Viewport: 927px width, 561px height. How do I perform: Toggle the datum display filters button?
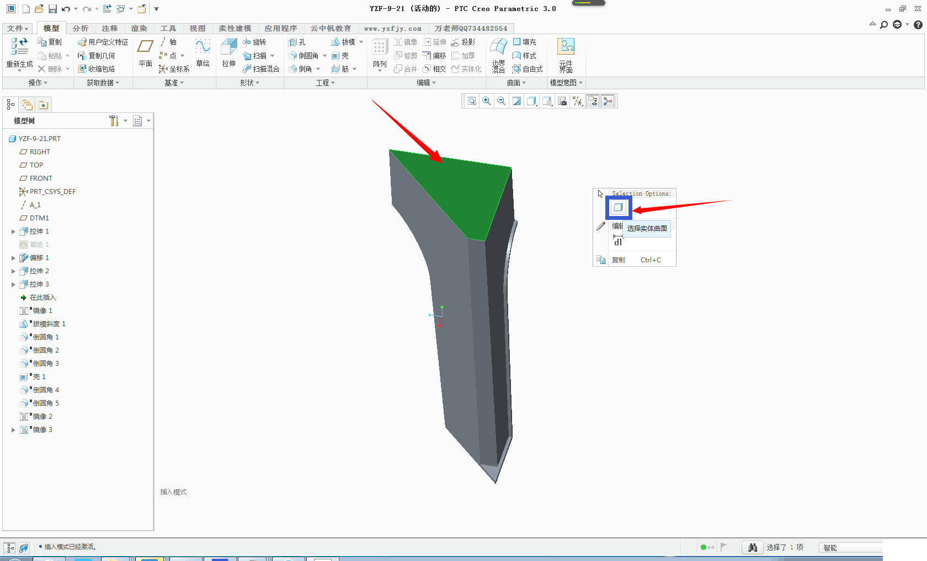coord(578,101)
